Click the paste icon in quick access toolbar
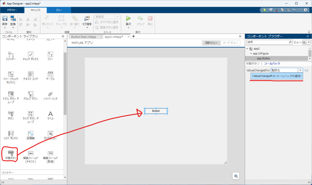The height and width of the screenshot is (185, 312). tap(288, 10)
